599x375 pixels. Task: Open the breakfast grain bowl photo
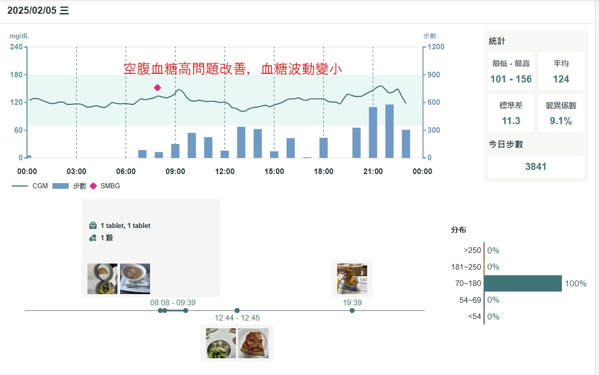point(102,279)
